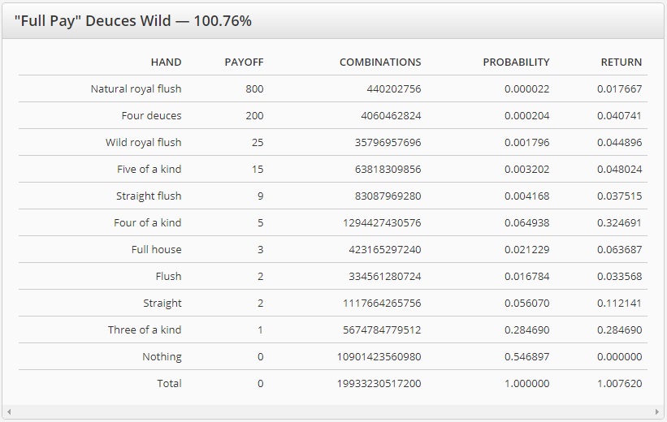Select the Total return value 1.007620
This screenshot has height=422, width=667.
click(x=619, y=383)
